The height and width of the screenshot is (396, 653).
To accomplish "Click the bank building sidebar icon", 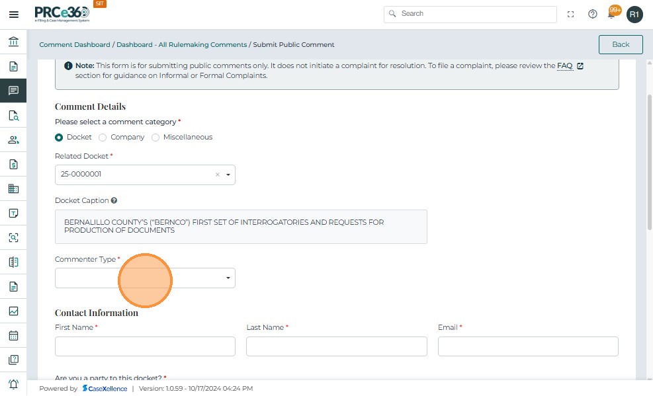I will click(13, 42).
